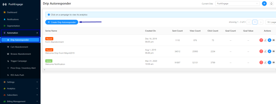Click the PushEngage logo icon
Screen dimensions: 276x104
click(5, 4)
